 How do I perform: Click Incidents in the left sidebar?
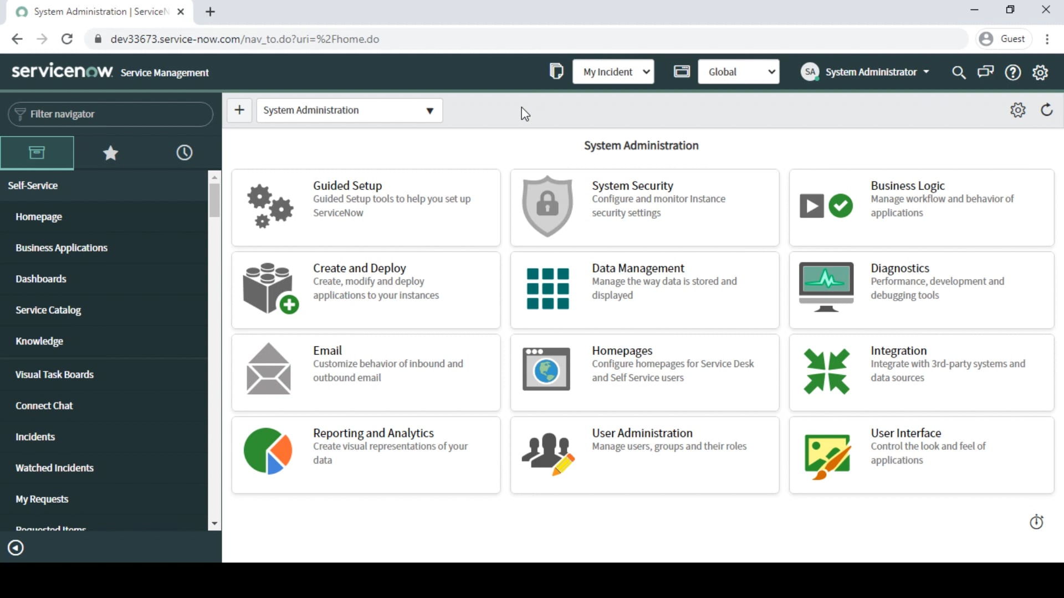[x=34, y=436]
